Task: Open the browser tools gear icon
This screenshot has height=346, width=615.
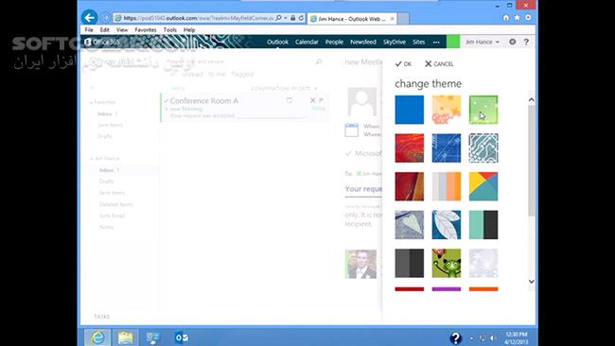Action: tap(528, 18)
